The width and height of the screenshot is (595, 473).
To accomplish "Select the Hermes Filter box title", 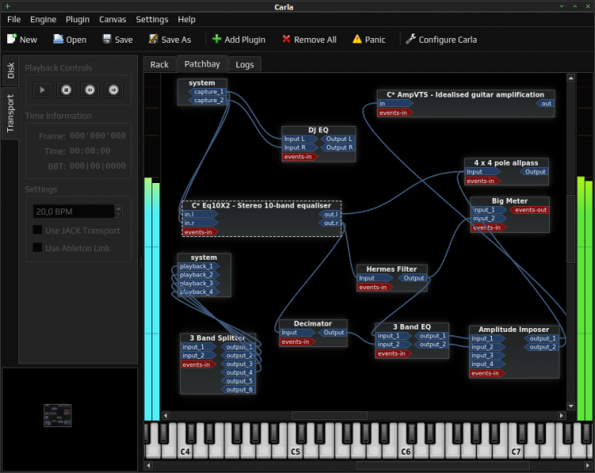I will click(392, 269).
